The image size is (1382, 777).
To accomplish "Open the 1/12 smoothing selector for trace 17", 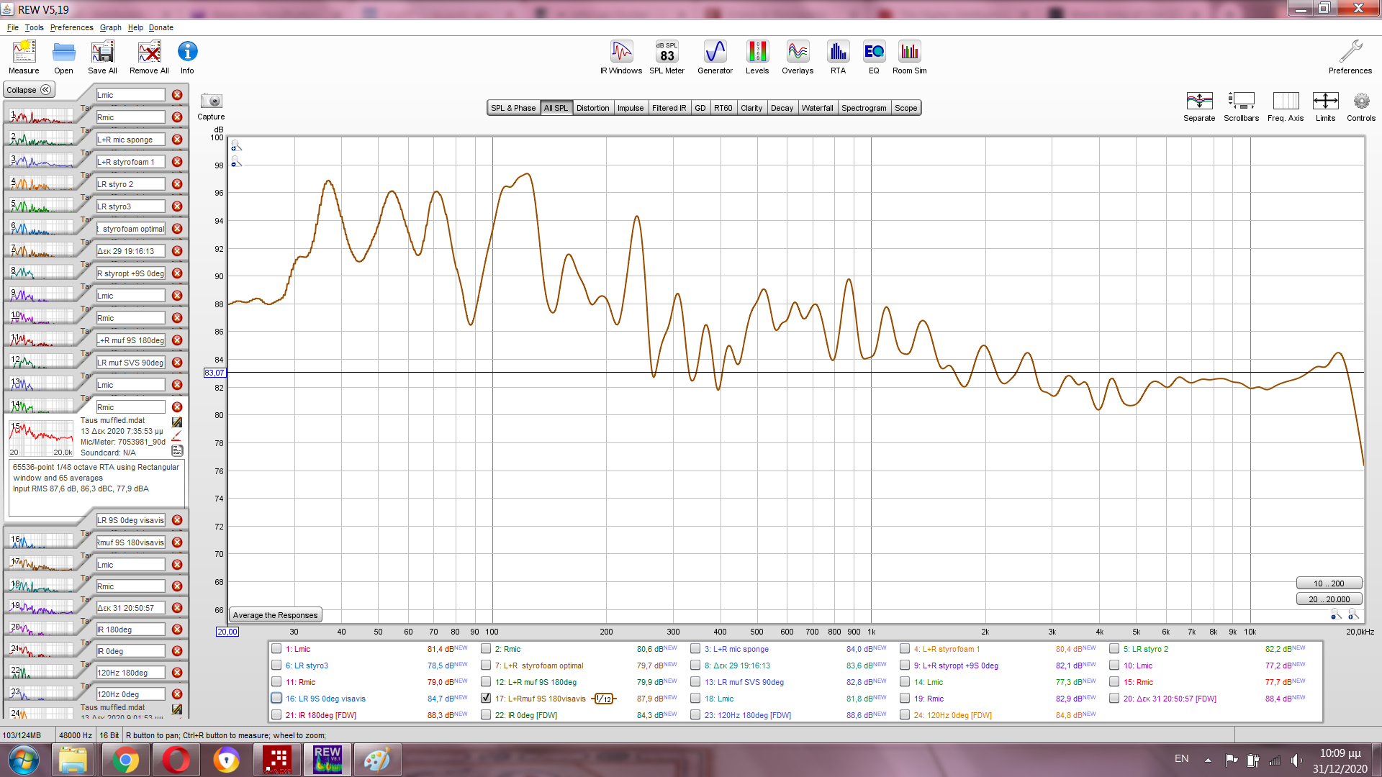I will point(604,699).
